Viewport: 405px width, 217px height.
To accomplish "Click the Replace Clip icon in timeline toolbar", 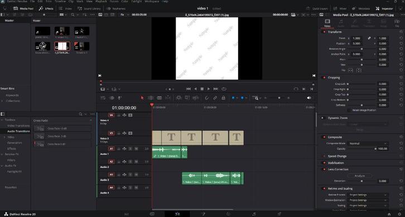I will click(x=195, y=98).
